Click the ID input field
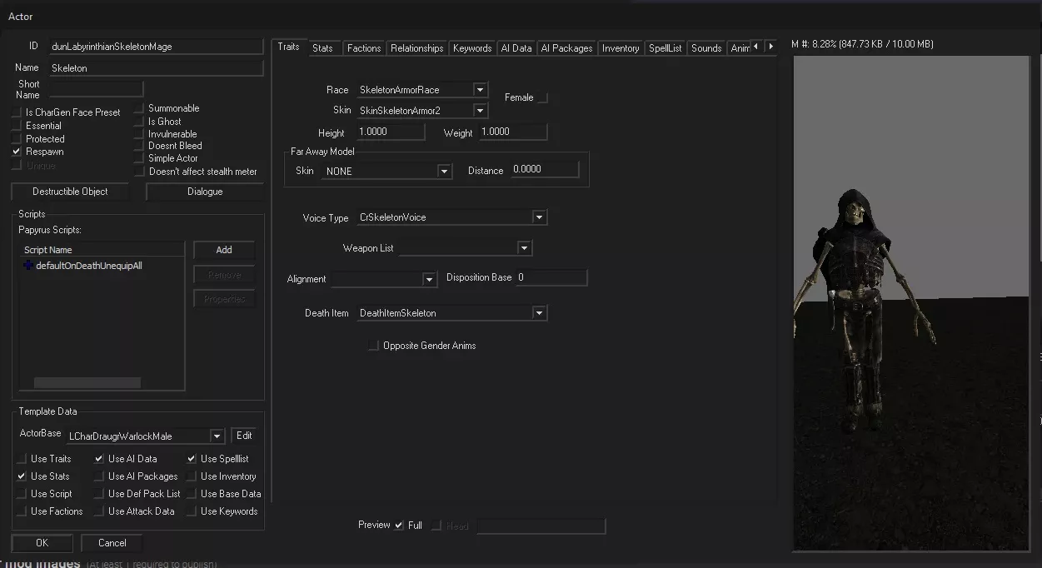Image resolution: width=1042 pixels, height=568 pixels. [x=156, y=47]
